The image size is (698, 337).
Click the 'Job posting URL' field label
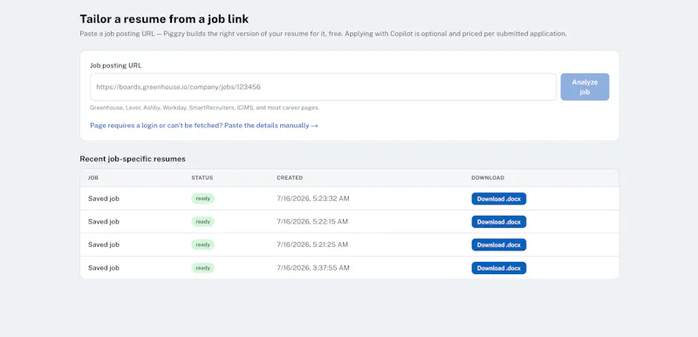[x=116, y=65]
